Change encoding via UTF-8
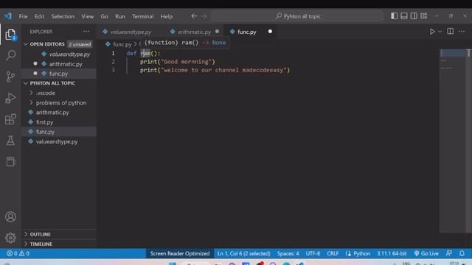 click(x=313, y=253)
